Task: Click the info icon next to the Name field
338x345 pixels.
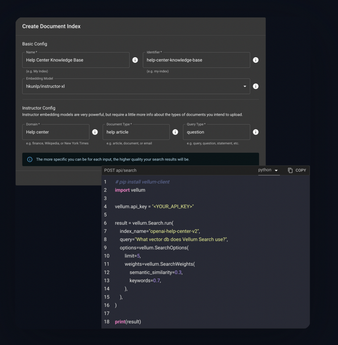Action: 135,60
